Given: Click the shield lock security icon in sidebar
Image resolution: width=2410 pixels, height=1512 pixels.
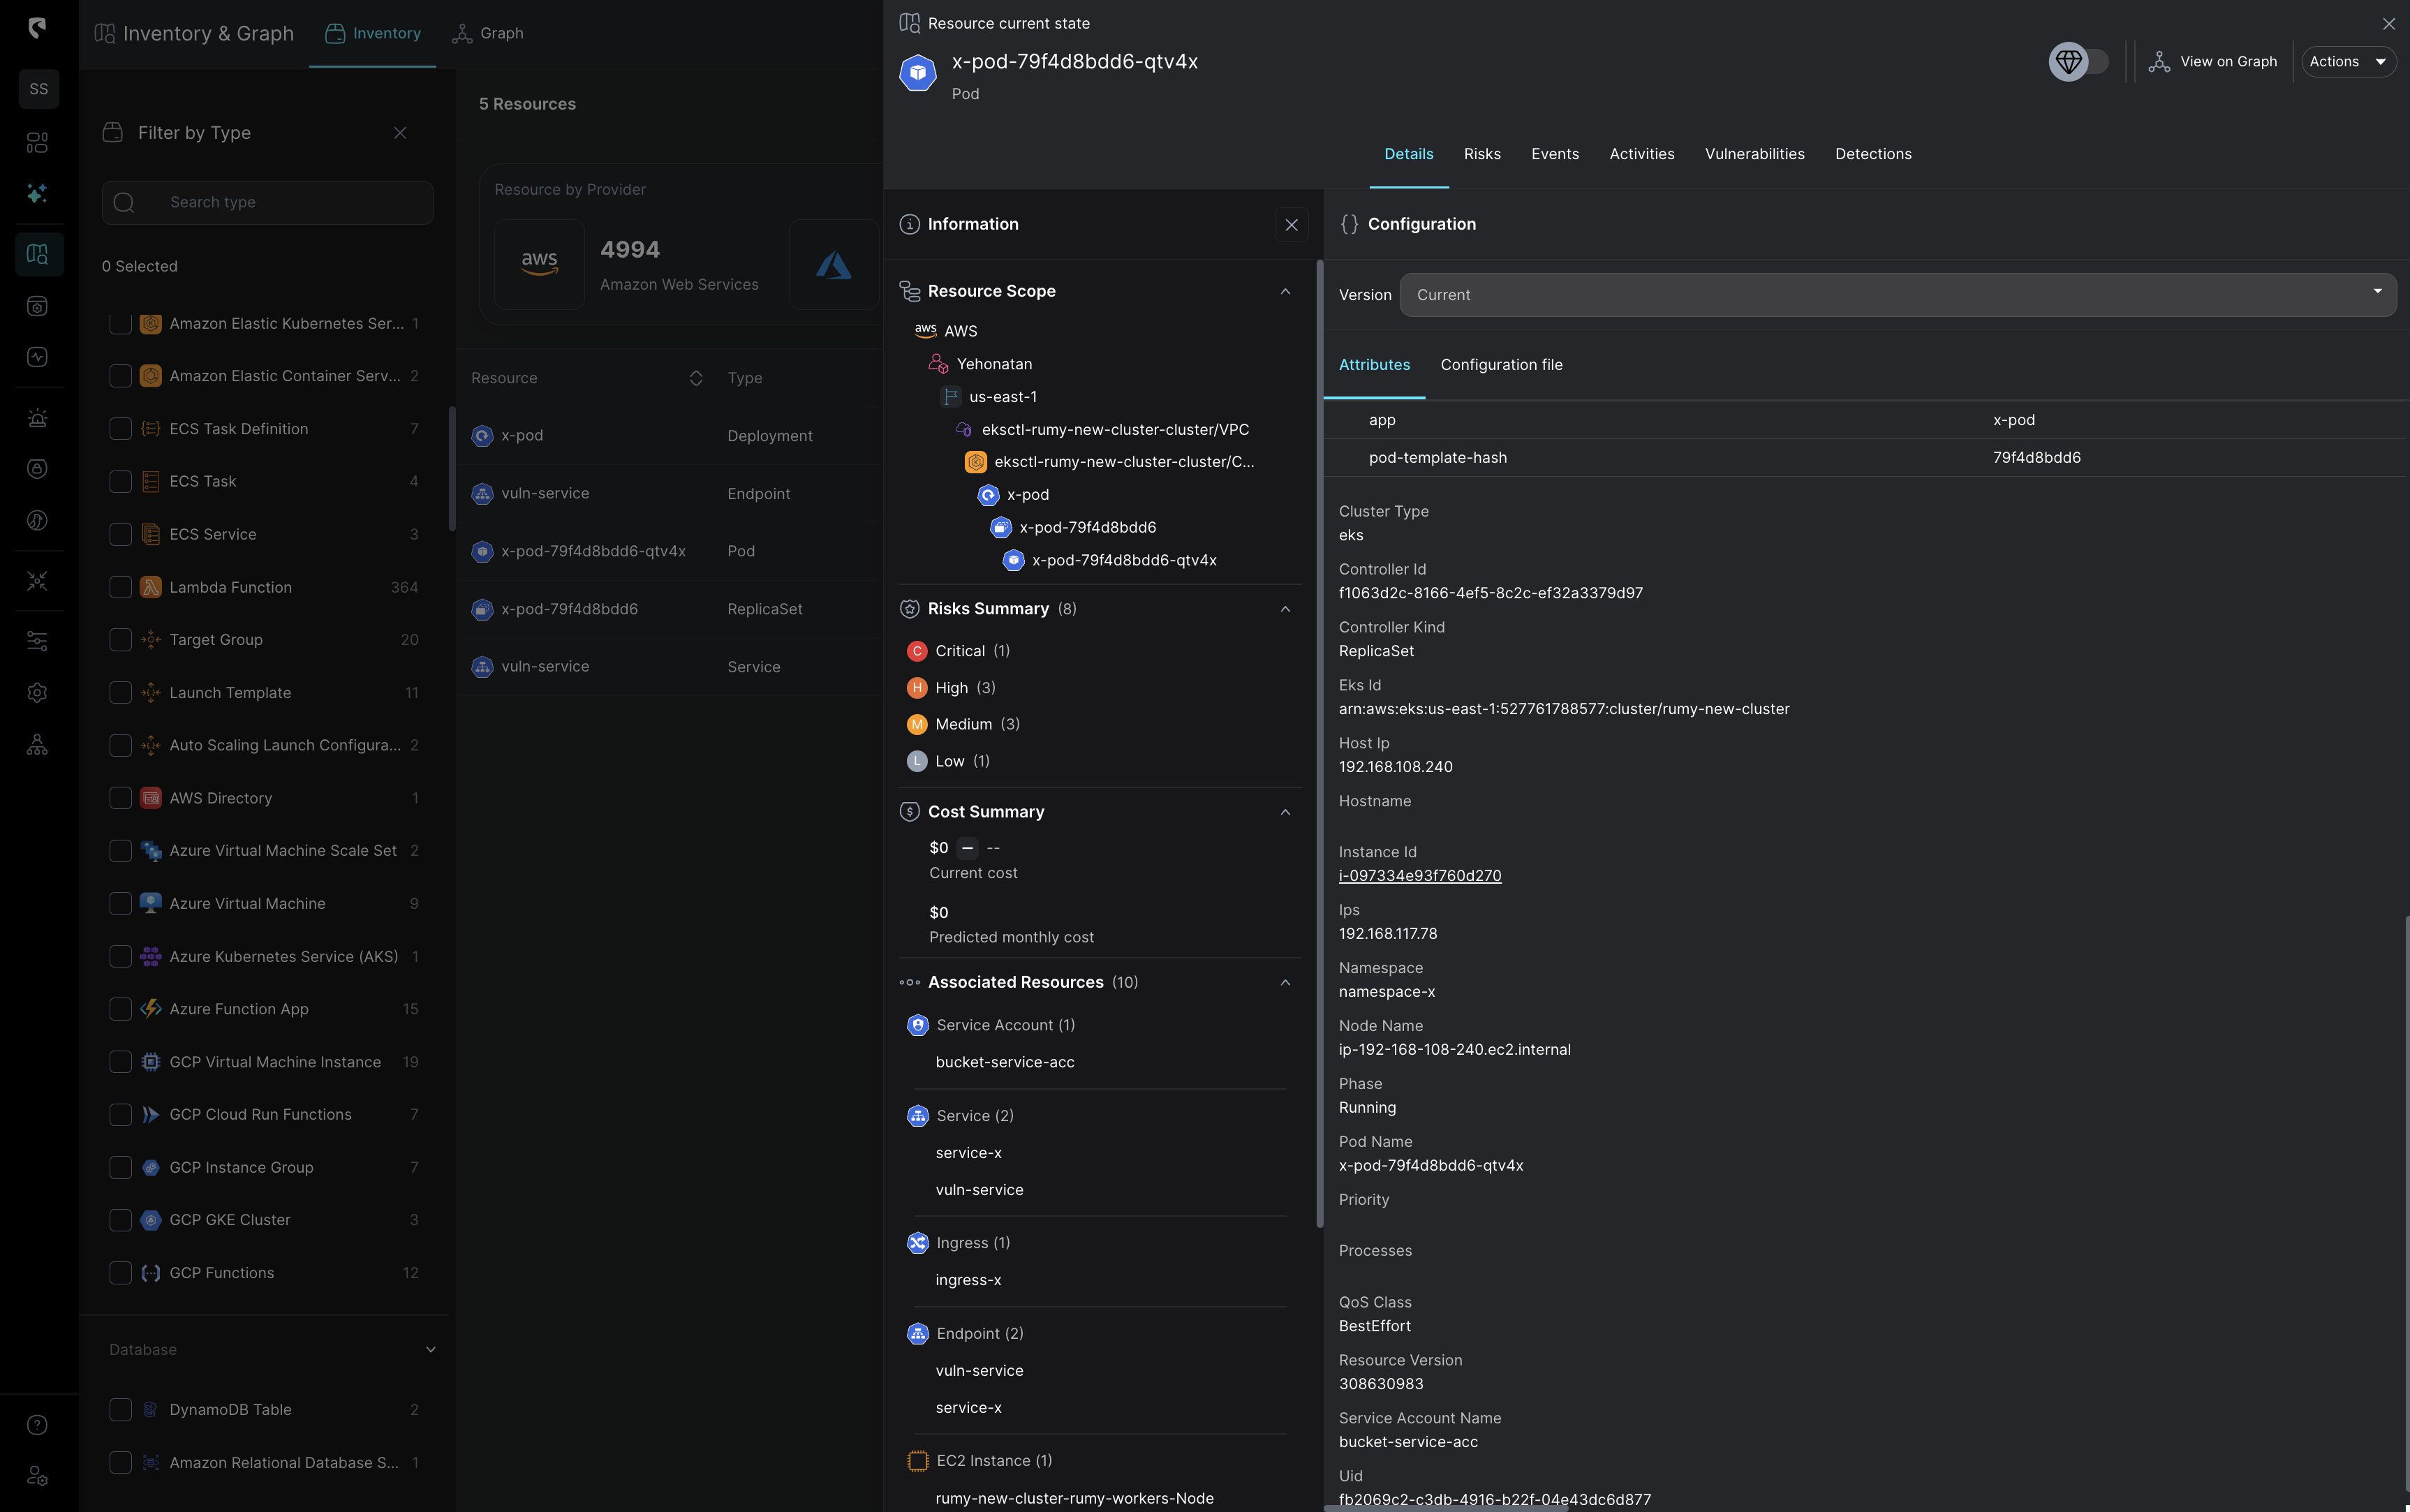Looking at the screenshot, I should click(x=37, y=468).
